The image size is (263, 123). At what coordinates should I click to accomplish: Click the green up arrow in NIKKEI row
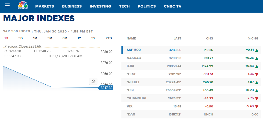pyautogui.click(x=257, y=83)
